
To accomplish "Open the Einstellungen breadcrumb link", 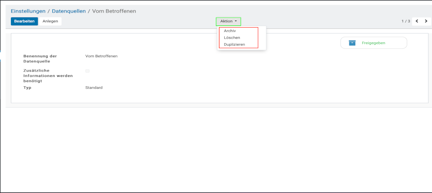I will pos(28,11).
